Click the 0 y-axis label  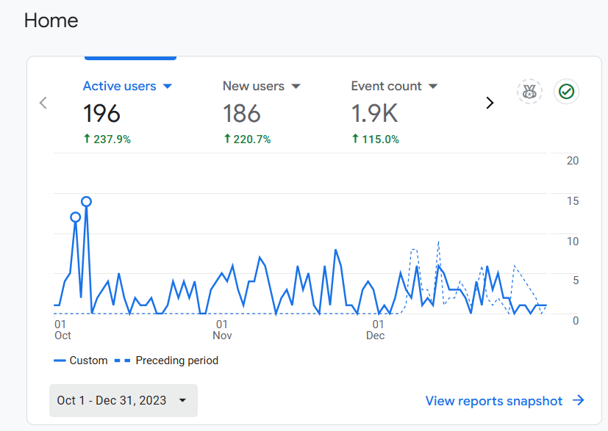(x=576, y=321)
